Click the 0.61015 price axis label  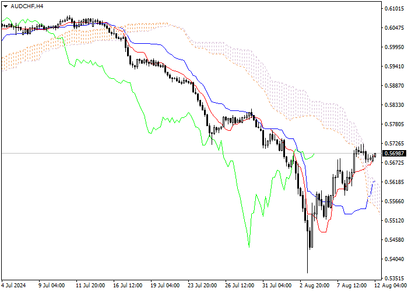click(x=394, y=9)
